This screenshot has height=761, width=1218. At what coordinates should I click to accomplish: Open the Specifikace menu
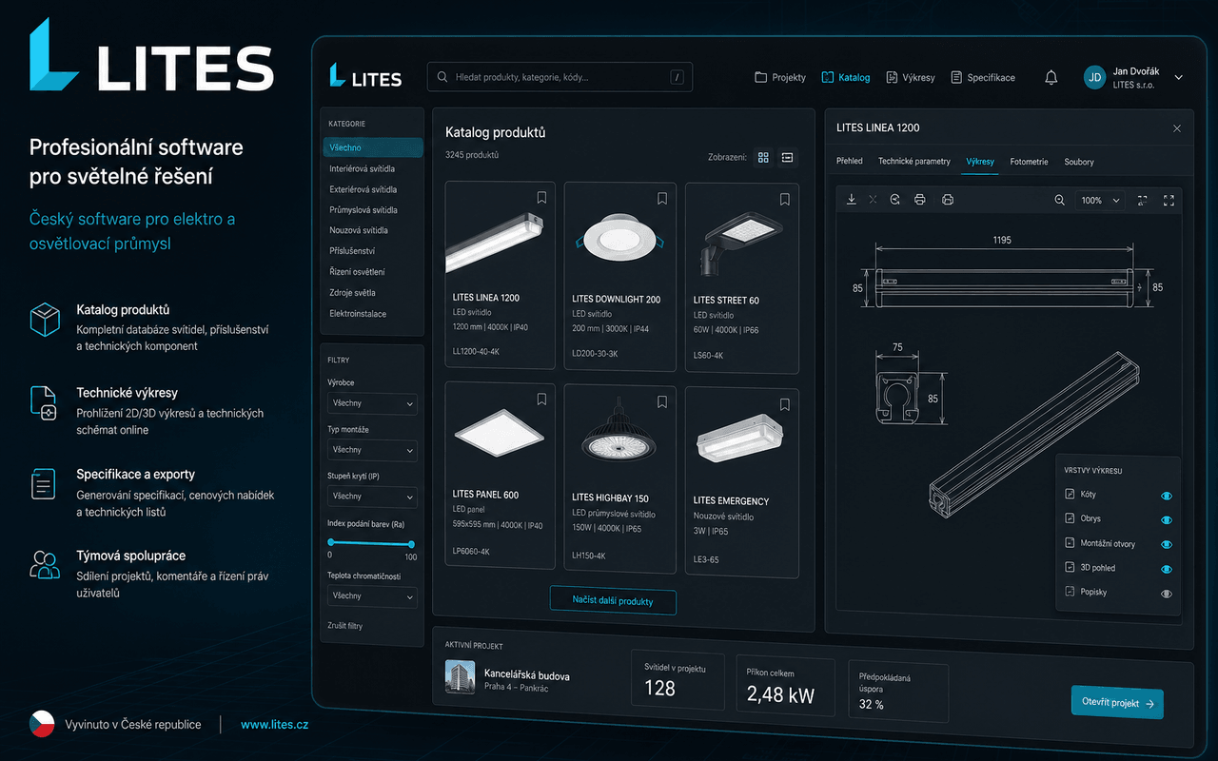pos(983,78)
